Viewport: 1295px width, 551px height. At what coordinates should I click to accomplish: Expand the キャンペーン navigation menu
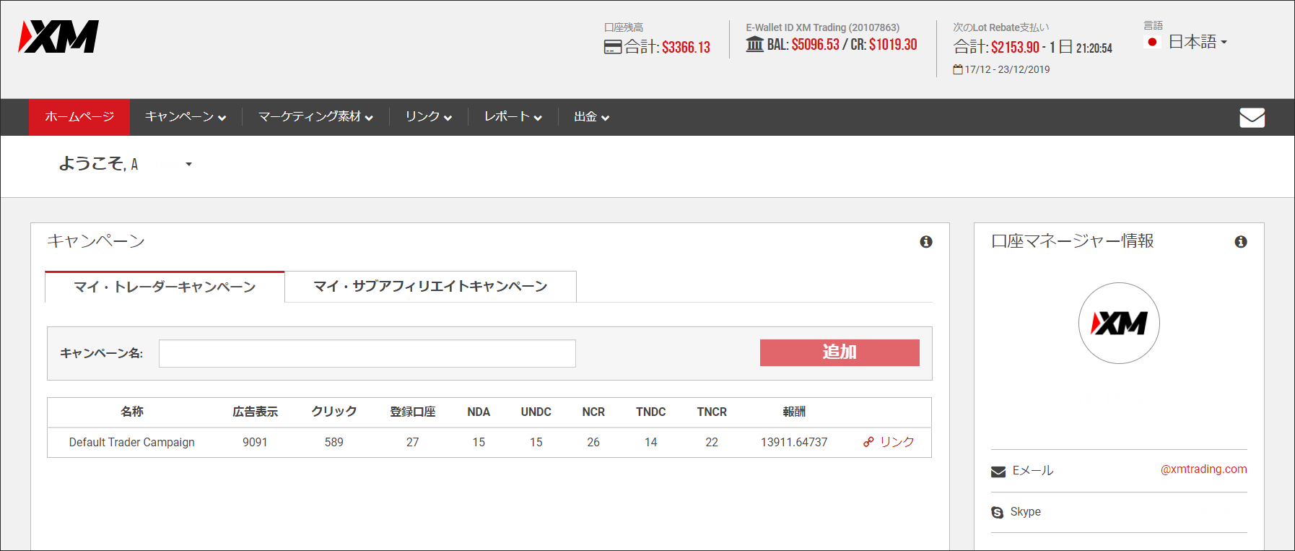(186, 117)
